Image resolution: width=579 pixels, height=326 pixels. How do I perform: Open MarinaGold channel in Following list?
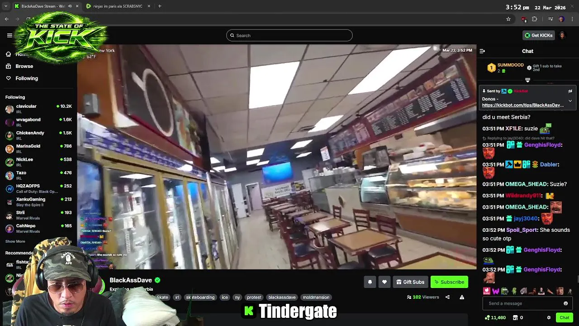[38, 149]
